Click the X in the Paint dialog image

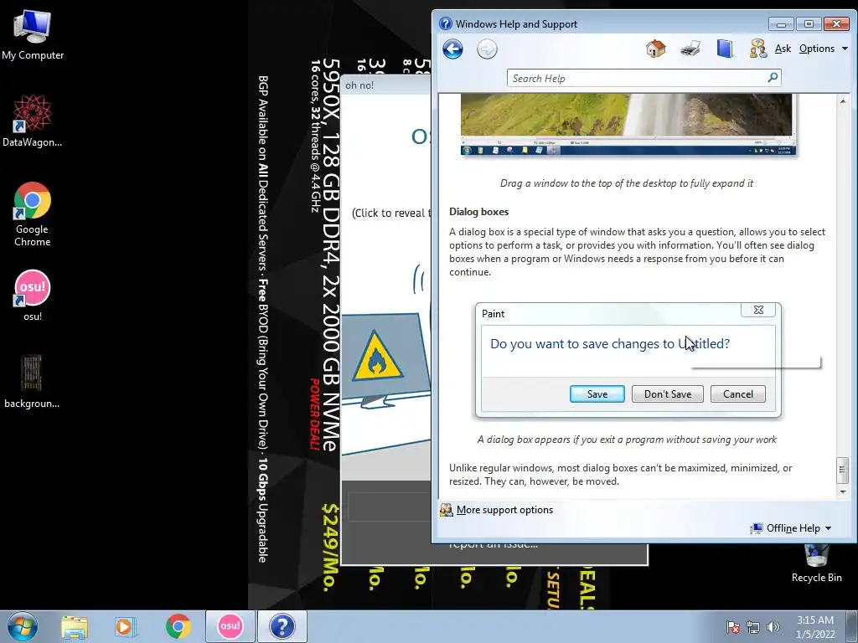click(x=758, y=310)
